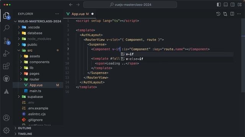Click the EXPLORER panel title
Viewport: 245px width, 137px height.
pos(26,14)
